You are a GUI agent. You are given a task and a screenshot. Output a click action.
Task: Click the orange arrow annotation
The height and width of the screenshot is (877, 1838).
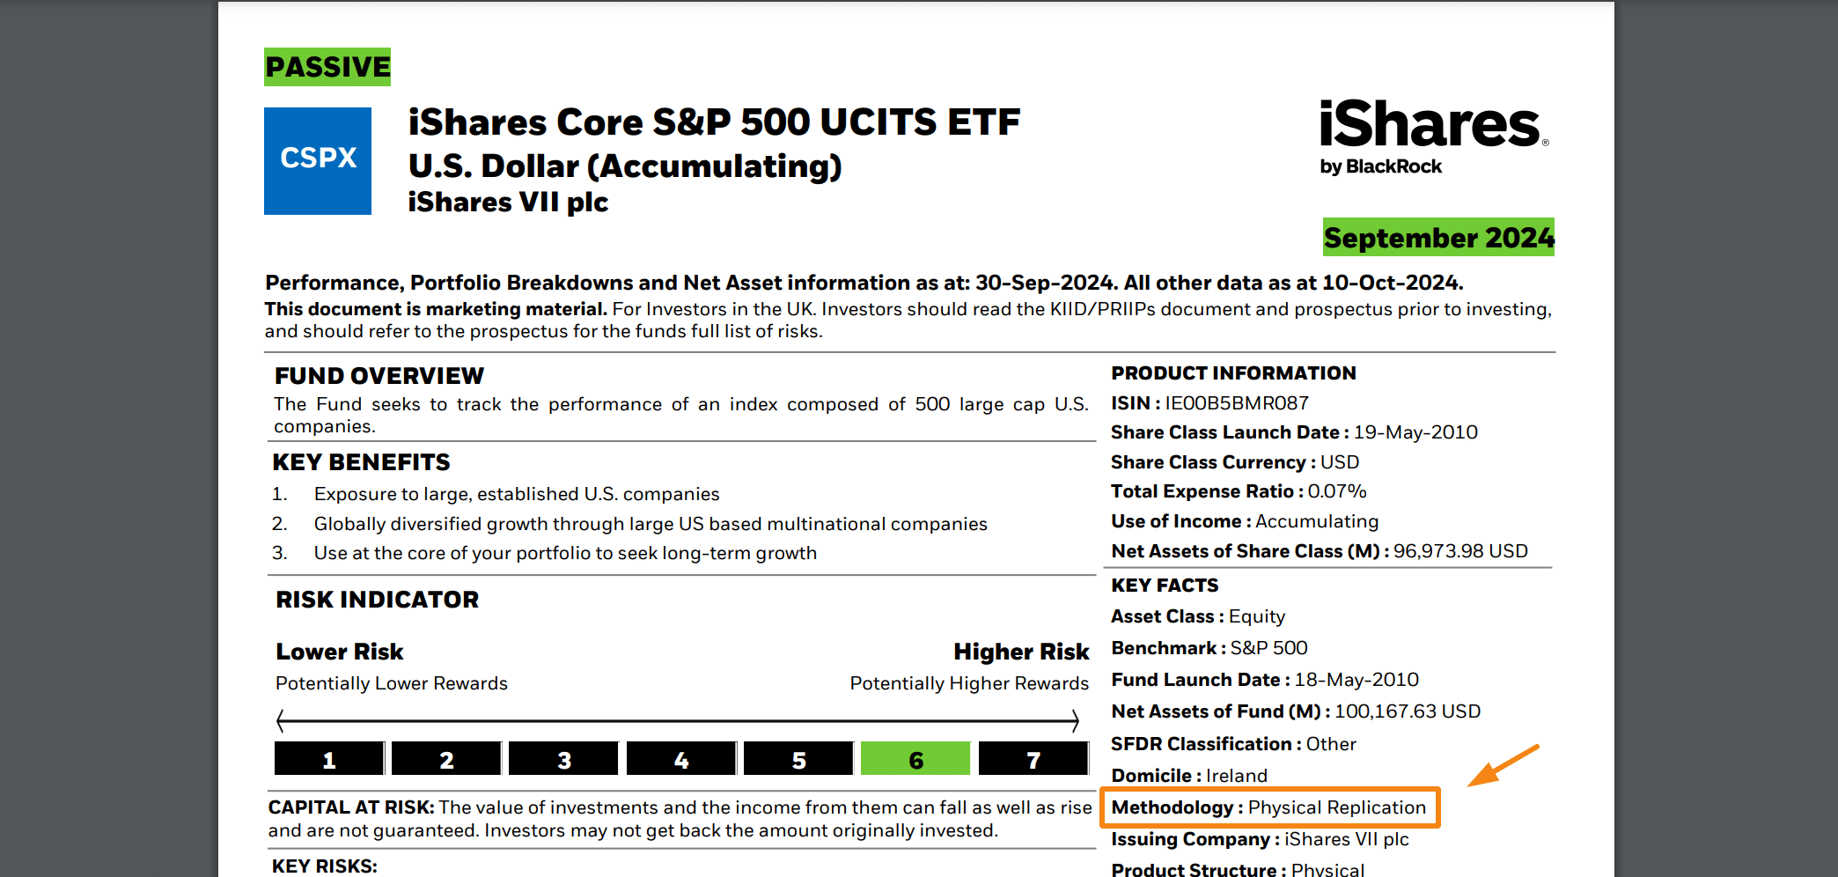click(1503, 765)
